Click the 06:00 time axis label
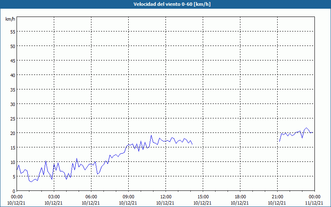This screenshot has width=331, height=207. (91, 197)
